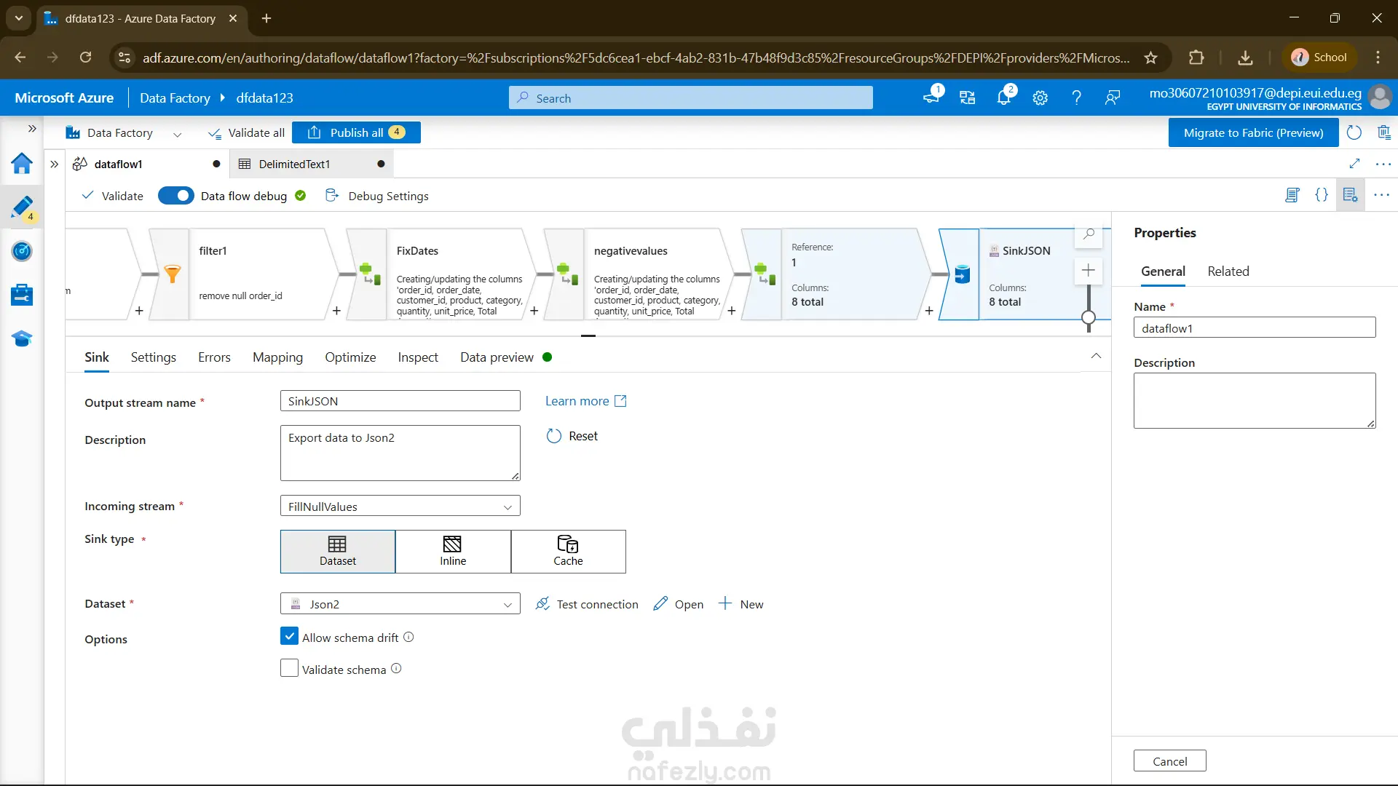
Task: Switch to the Inspect tab
Action: (x=418, y=357)
